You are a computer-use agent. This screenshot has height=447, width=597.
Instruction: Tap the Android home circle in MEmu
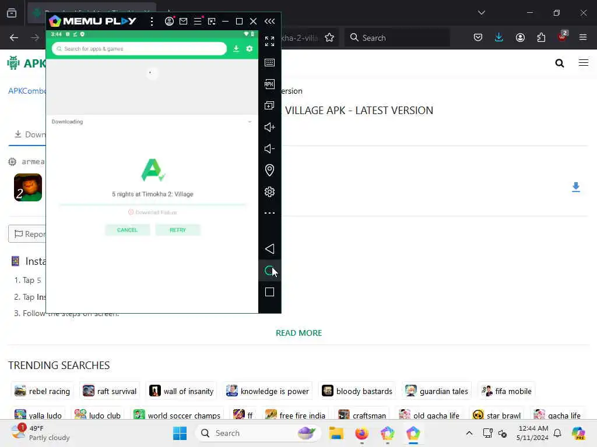pyautogui.click(x=269, y=271)
